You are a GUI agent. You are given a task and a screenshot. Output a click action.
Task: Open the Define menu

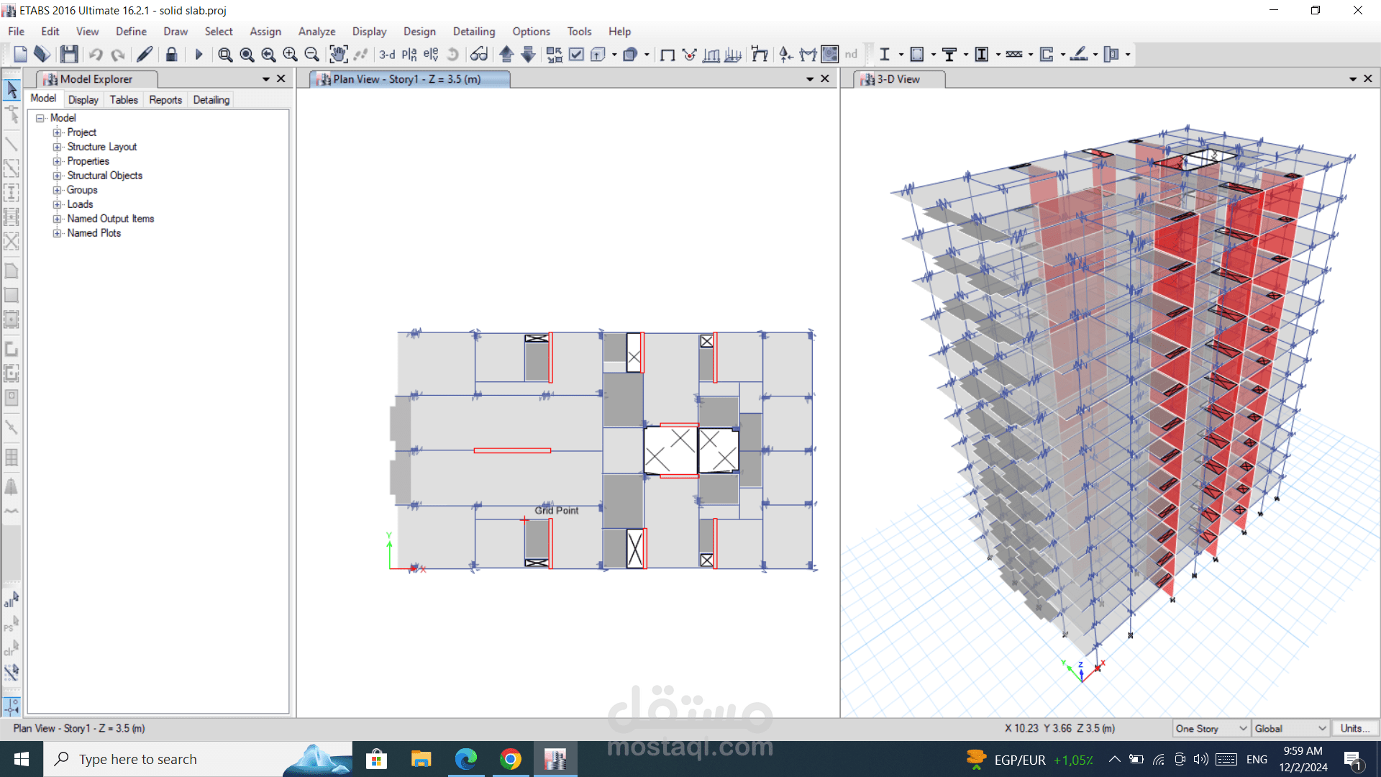click(x=131, y=32)
